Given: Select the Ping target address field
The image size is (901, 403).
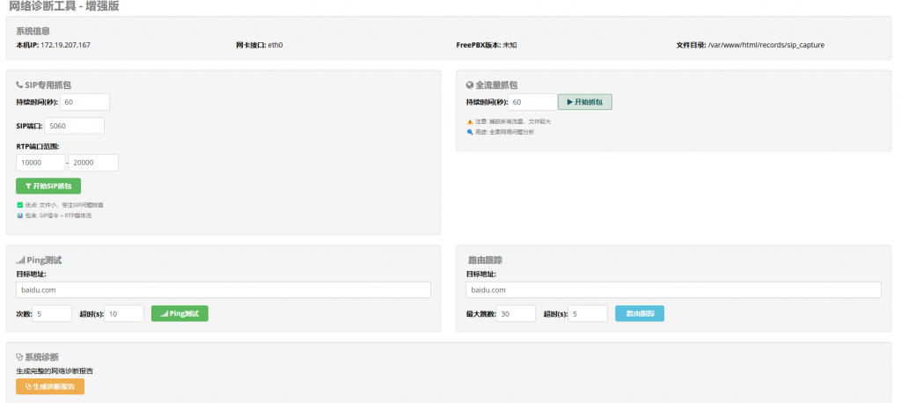Looking at the screenshot, I should (223, 289).
